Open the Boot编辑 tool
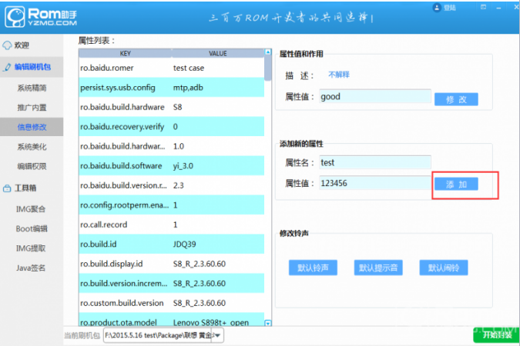The image size is (520, 346). coord(32,229)
